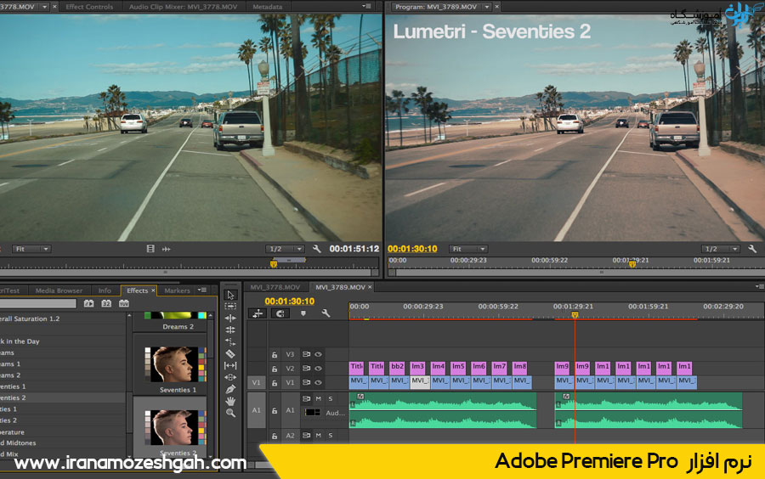The height and width of the screenshot is (479, 765).
Task: Select A1 source patch target
Action: point(257,410)
